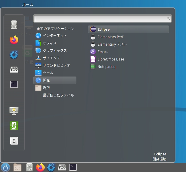
Task: Open the blue gear settings app in sidebar
Action: tap(14, 55)
